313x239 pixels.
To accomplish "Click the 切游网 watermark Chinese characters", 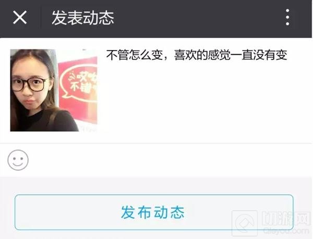I will (x=286, y=218).
